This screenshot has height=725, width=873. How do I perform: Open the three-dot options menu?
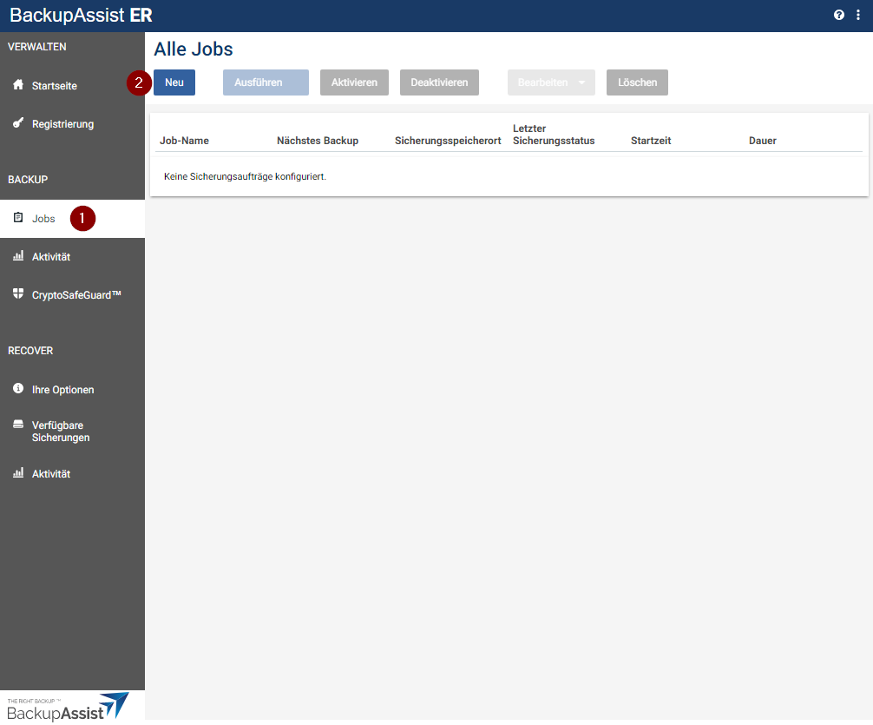858,15
